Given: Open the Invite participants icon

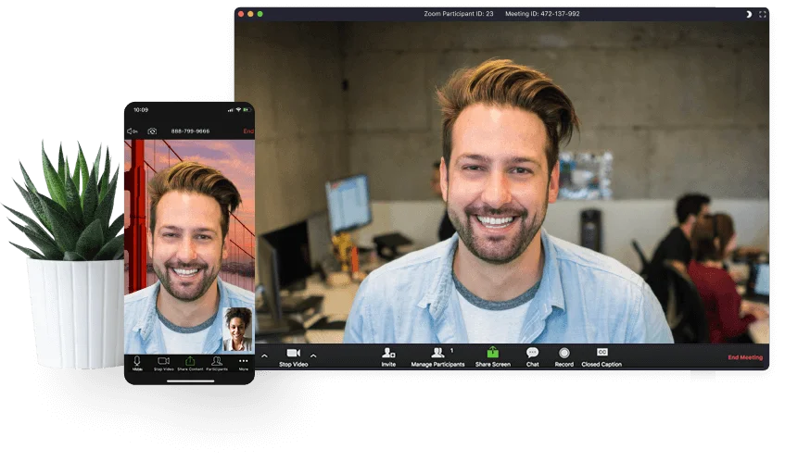Looking at the screenshot, I should [x=388, y=354].
